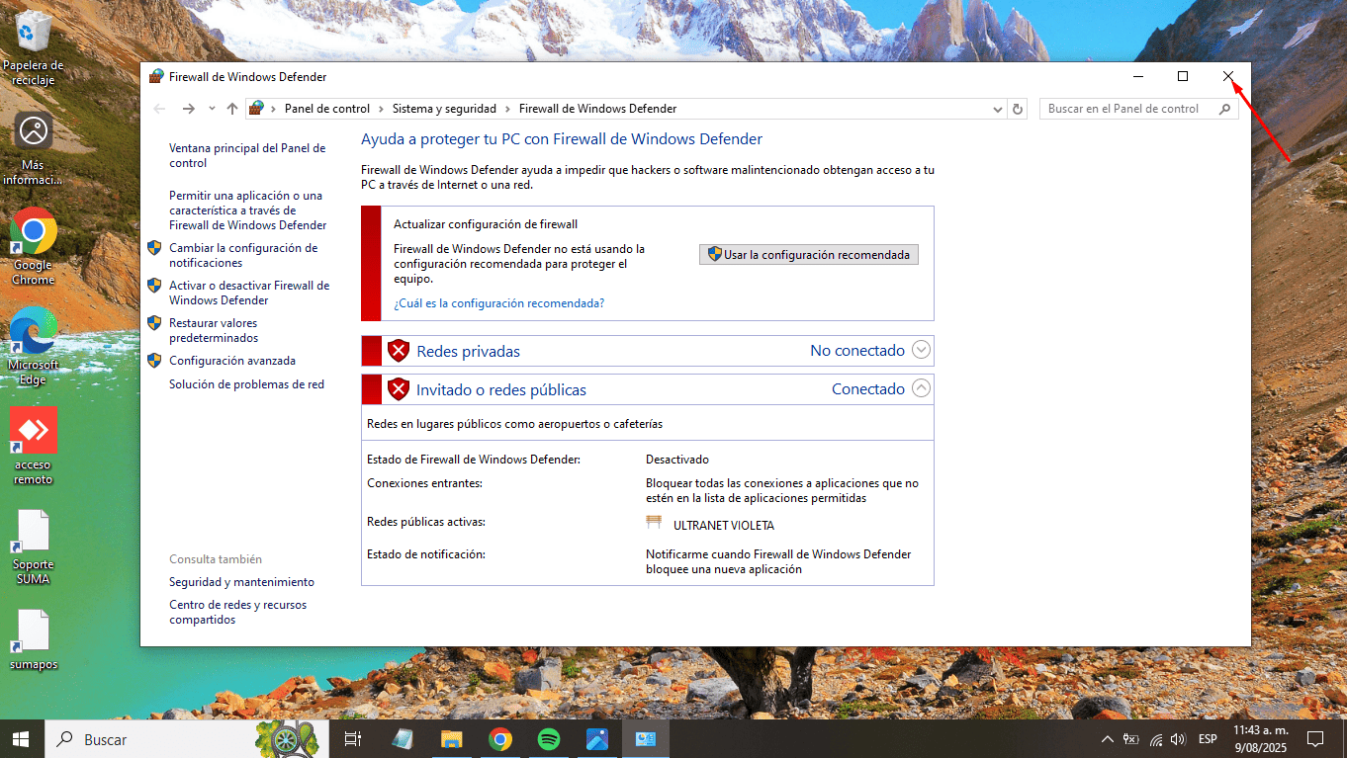Expand the Redes privadas section
Image resolution: width=1347 pixels, height=758 pixels.
(921, 350)
